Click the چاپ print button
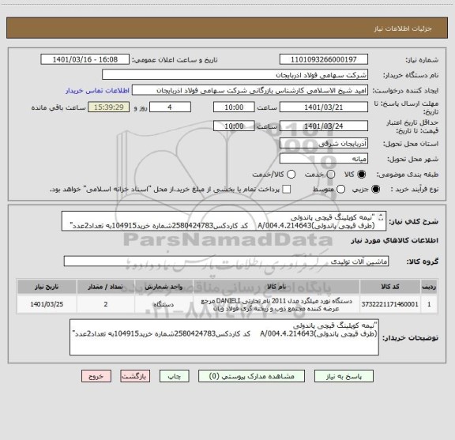The height and width of the screenshot is (440, 455). [x=175, y=376]
